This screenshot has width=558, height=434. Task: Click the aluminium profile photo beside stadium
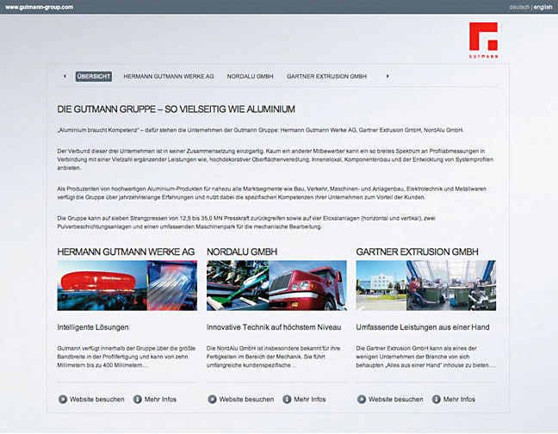(172, 285)
